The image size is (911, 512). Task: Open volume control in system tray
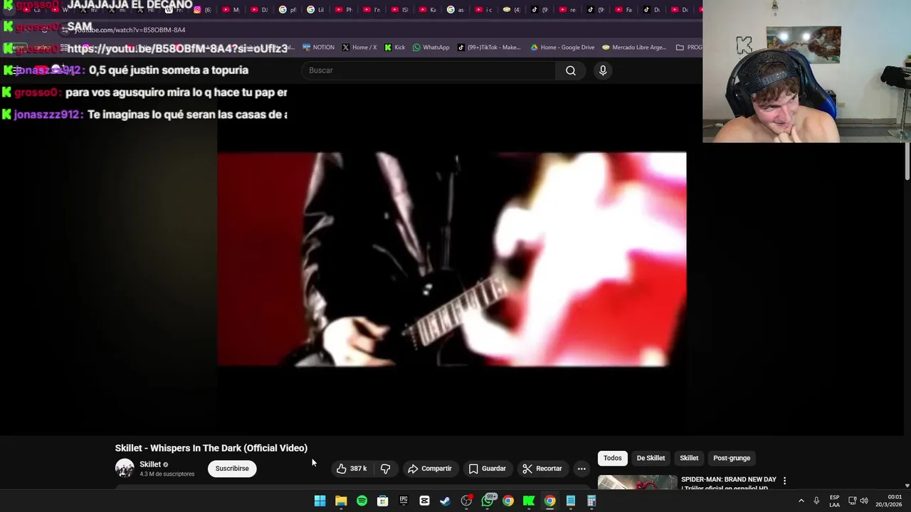(x=864, y=501)
